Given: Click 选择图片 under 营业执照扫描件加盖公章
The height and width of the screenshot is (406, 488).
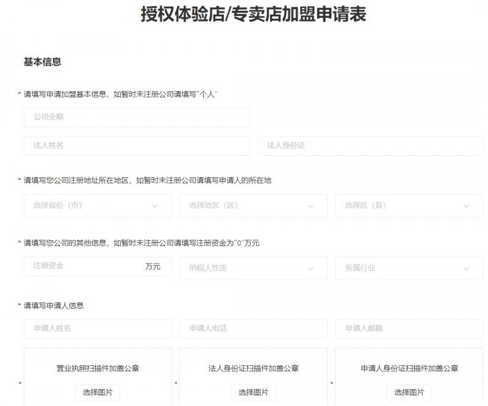Looking at the screenshot, I should (98, 393).
